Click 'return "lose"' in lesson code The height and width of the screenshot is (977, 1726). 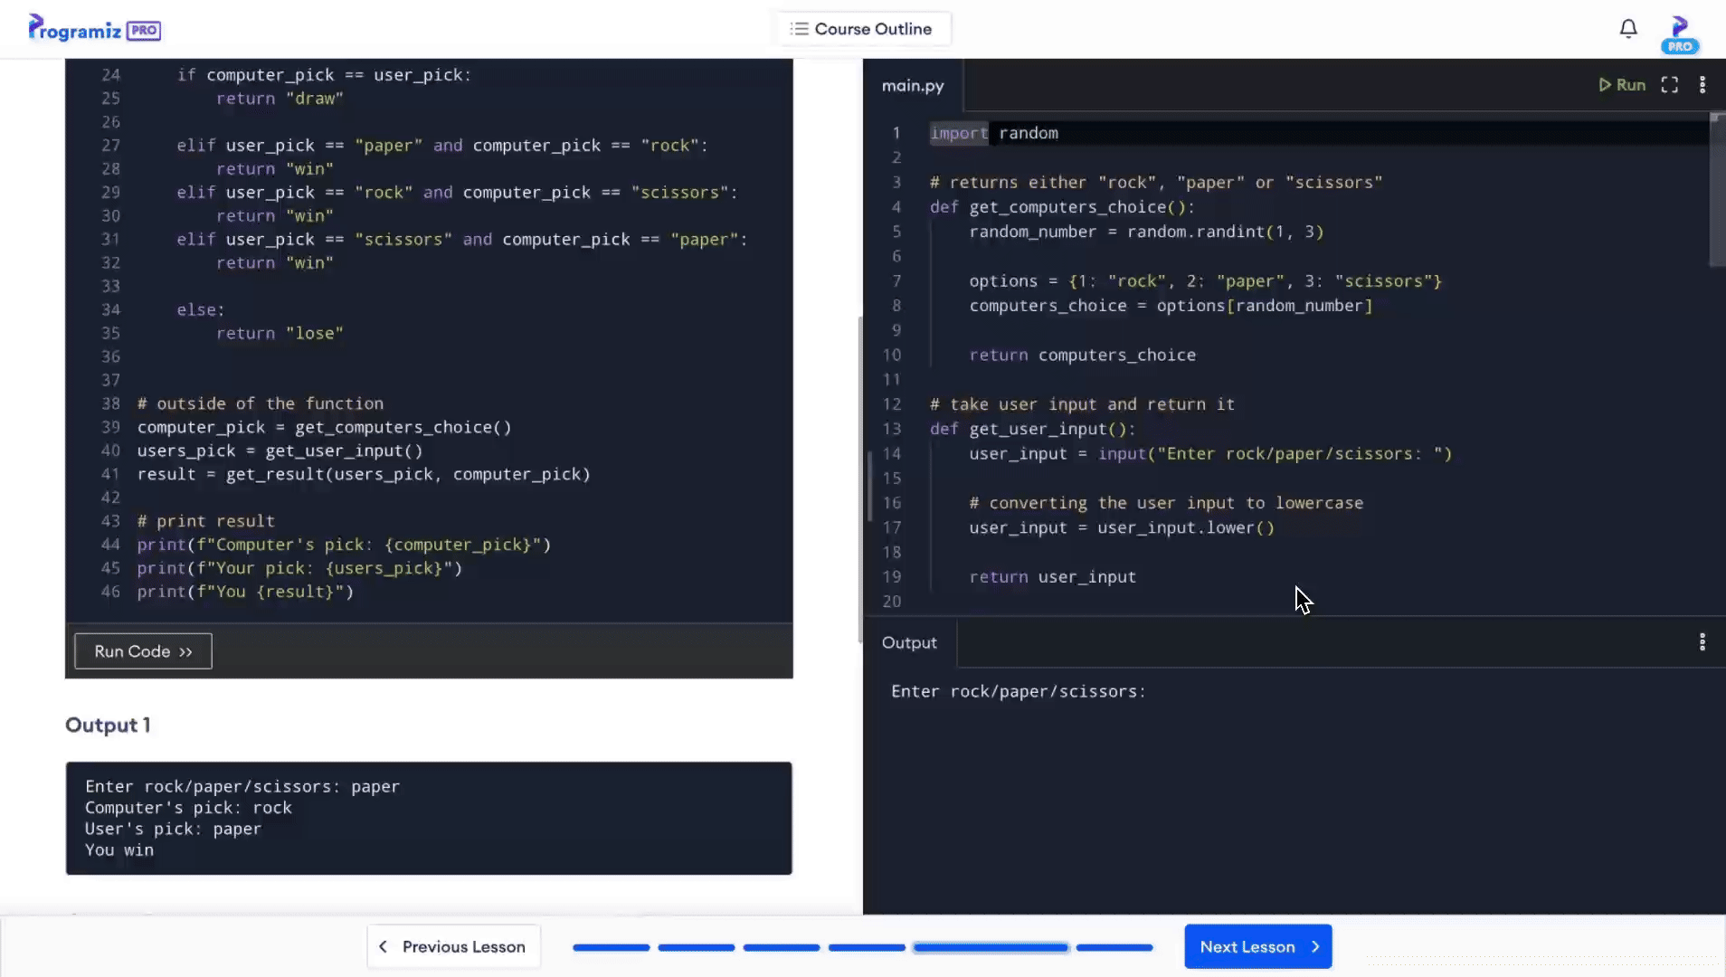pos(280,333)
